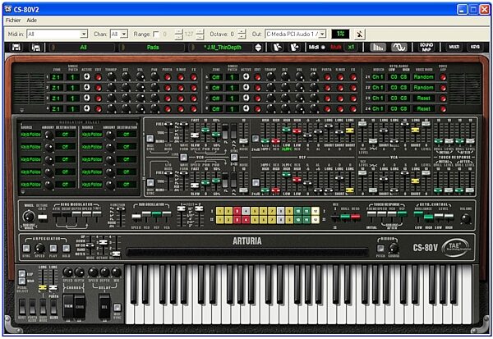Click the green number 10 top tone selector
The width and height of the screenshot is (493, 339).
[297, 211]
